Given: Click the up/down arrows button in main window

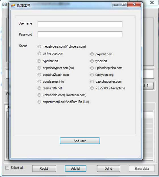Looking at the screenshot, I should pos(148,86).
